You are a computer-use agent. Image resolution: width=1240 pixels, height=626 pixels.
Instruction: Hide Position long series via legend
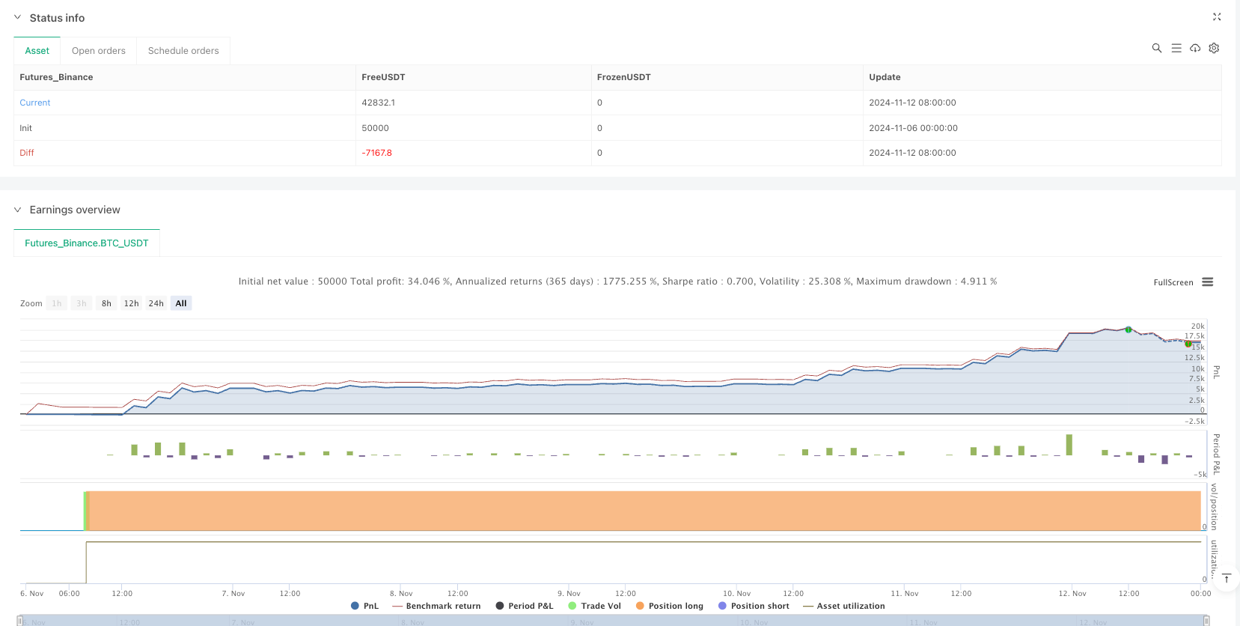(669, 606)
